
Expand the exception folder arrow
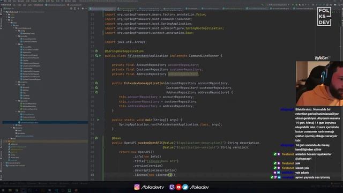(17, 82)
